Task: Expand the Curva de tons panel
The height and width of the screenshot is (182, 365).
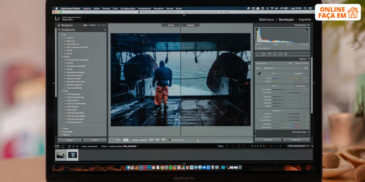Action: [308, 132]
